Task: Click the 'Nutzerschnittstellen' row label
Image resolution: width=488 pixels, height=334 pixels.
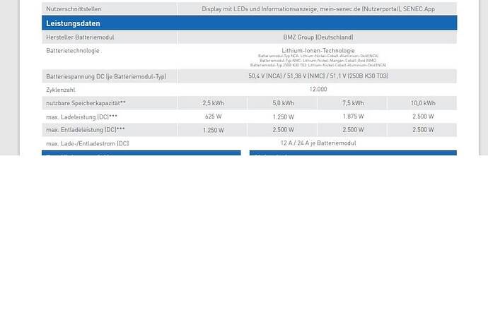Action: click(74, 9)
